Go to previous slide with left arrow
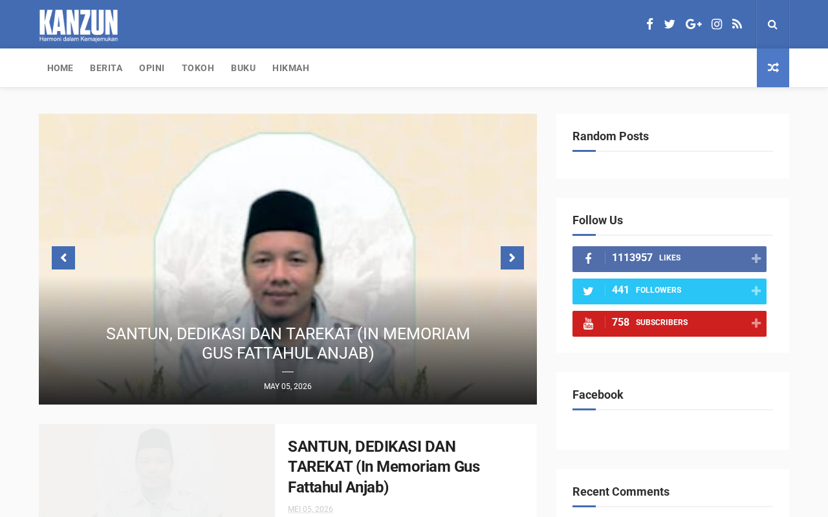 pos(63,258)
